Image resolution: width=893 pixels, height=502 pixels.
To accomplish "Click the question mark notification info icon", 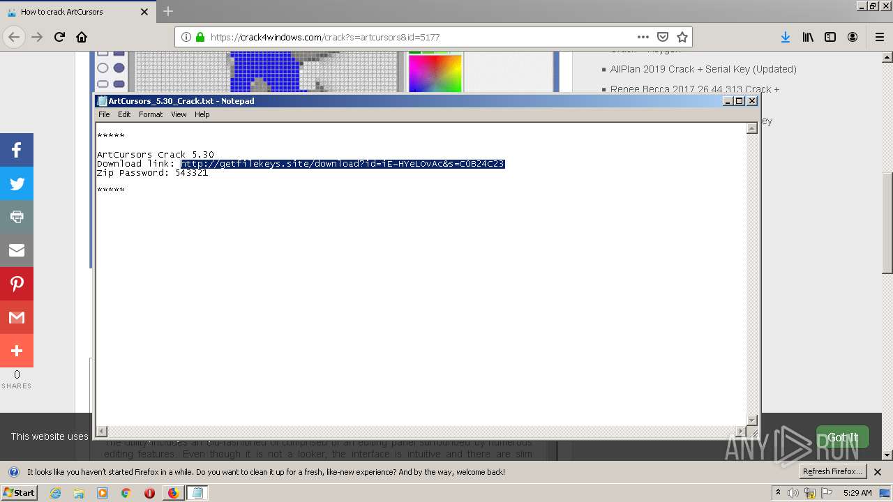I will coord(13,472).
